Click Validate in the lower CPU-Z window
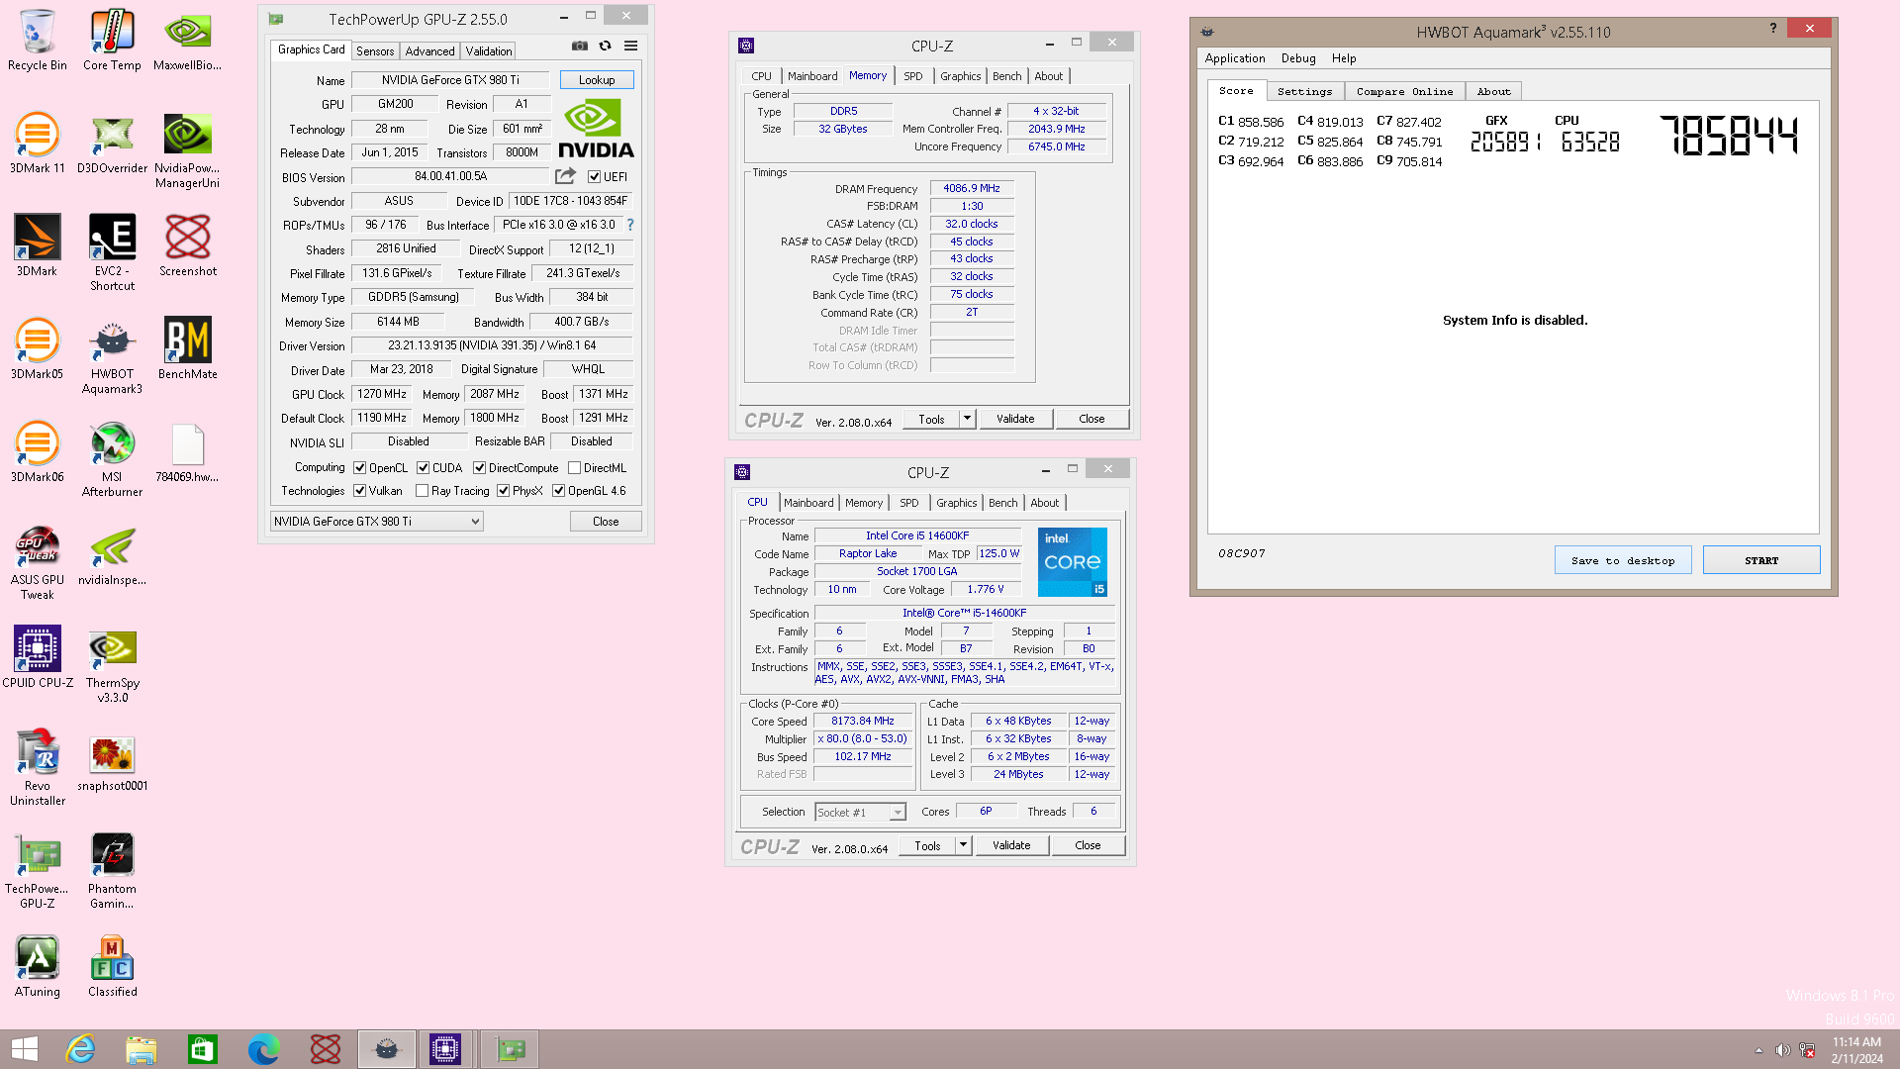1900x1069 pixels. point(1011,845)
